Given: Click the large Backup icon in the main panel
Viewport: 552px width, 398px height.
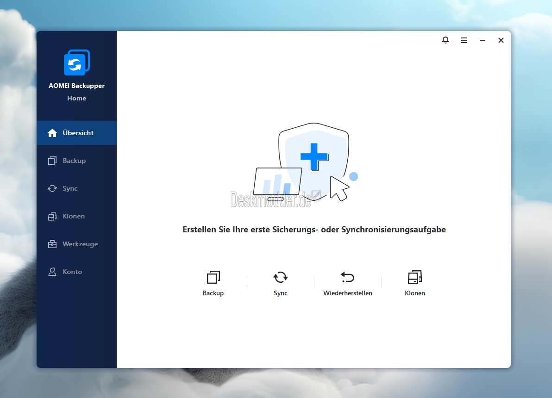Looking at the screenshot, I should click(x=213, y=277).
